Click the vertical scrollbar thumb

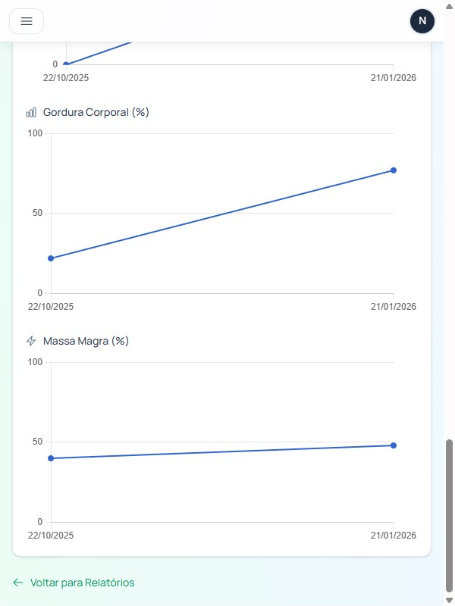click(x=449, y=515)
